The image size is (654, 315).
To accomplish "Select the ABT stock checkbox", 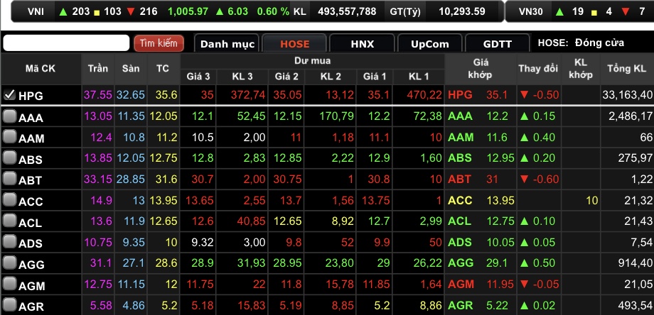I will [x=9, y=179].
